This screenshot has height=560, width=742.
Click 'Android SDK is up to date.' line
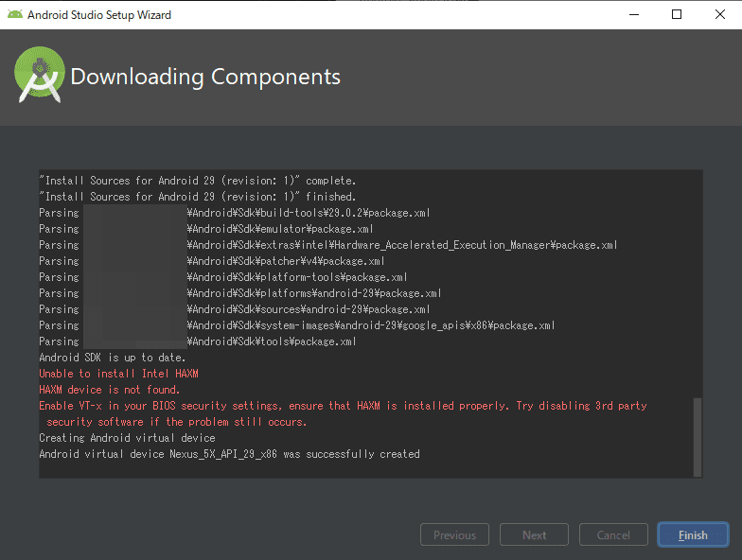click(112, 358)
